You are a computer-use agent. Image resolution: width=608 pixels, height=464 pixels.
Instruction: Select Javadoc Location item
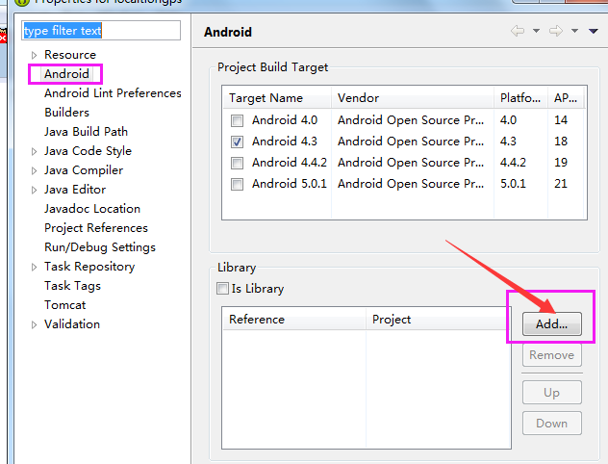(92, 209)
